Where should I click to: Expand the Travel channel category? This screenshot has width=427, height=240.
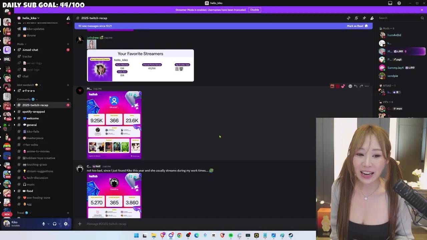(24, 213)
